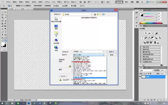The width and height of the screenshot is (168, 105).
Task: Open the 正常 blend mode dropdown
Action: pos(146,71)
